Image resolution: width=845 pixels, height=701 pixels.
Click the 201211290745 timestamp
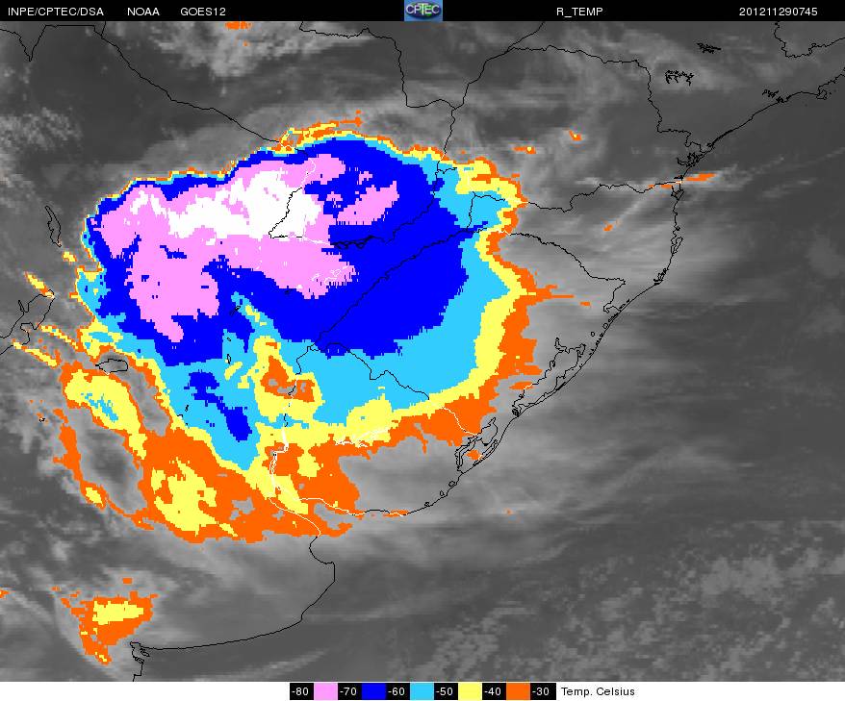pyautogui.click(x=779, y=12)
